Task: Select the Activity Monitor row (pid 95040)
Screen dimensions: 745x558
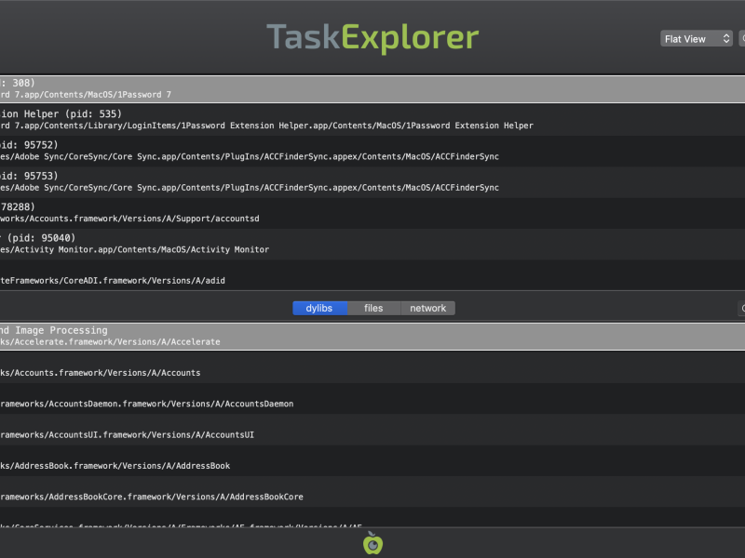Action: tap(372, 244)
